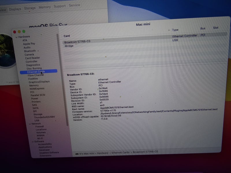Select NVMExpress in the sidebar
This screenshot has width=231, height=173.
[37, 89]
